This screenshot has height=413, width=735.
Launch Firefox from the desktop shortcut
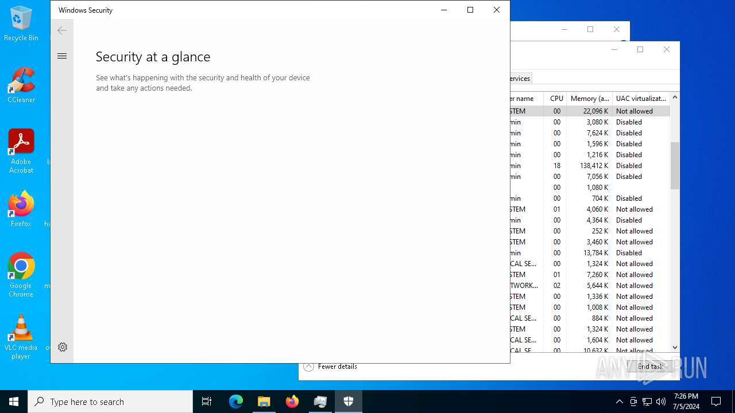[21, 209]
